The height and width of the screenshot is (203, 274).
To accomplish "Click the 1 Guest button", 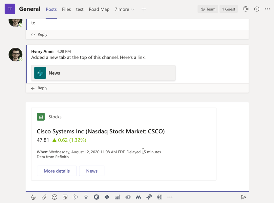I will (x=229, y=9).
